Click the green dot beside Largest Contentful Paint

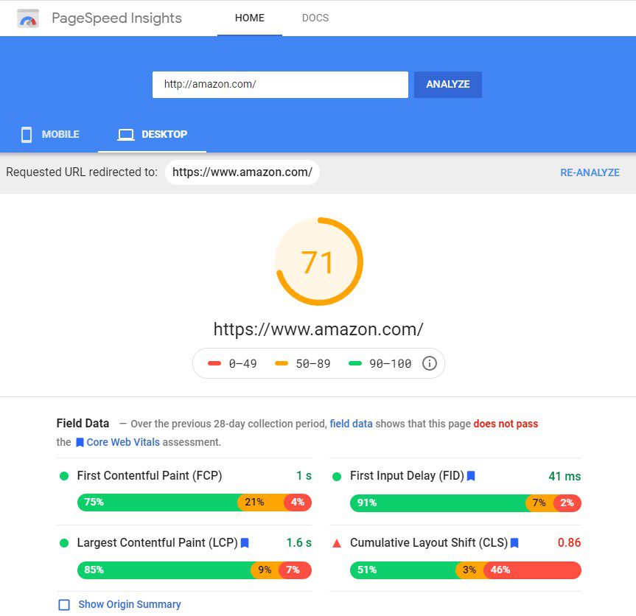click(x=63, y=543)
